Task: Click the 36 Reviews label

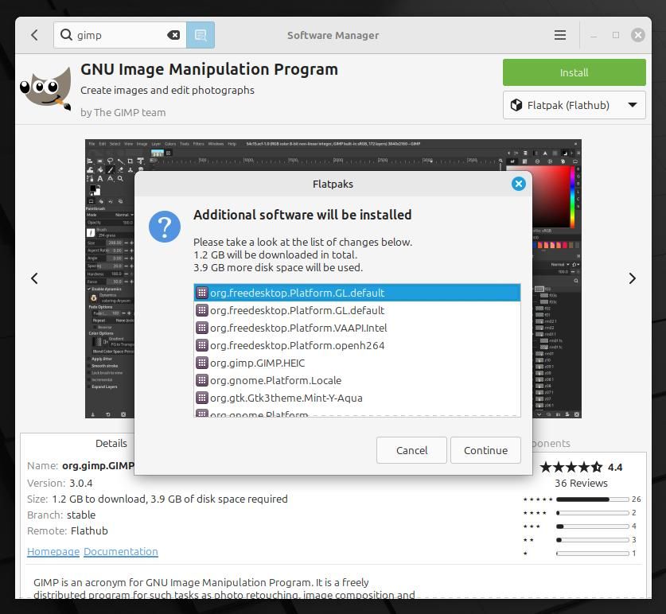Action: (x=581, y=484)
